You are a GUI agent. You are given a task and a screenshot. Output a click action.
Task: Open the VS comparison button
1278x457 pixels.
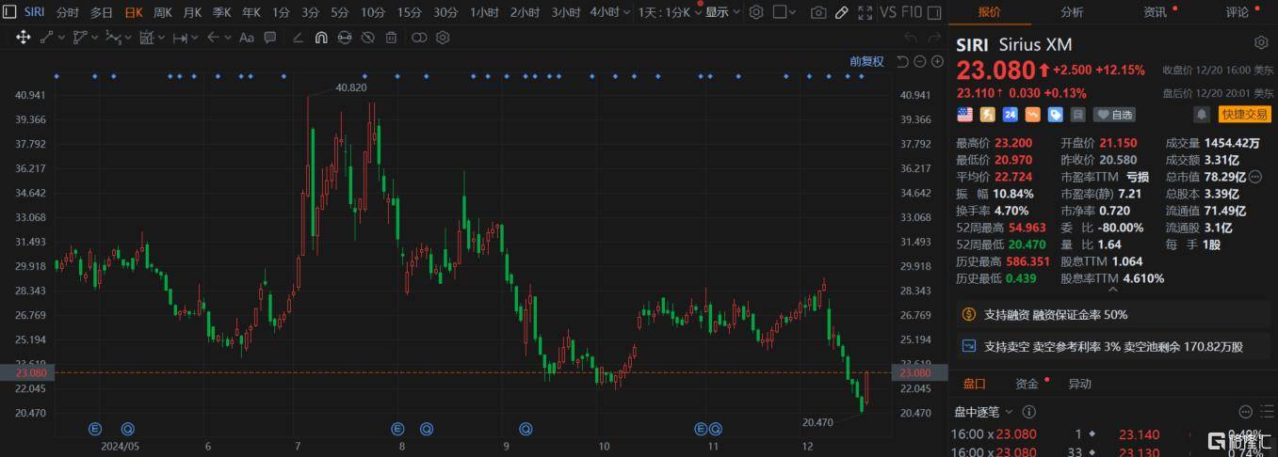pos(888,12)
